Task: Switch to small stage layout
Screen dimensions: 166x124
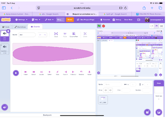Action: [152, 26]
